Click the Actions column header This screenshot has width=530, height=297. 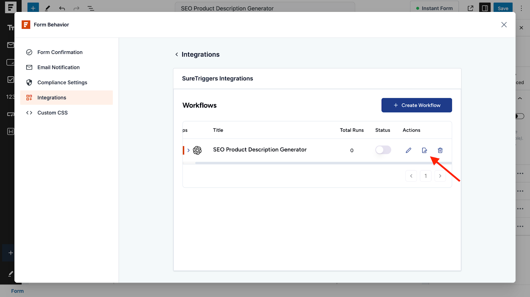tap(411, 130)
